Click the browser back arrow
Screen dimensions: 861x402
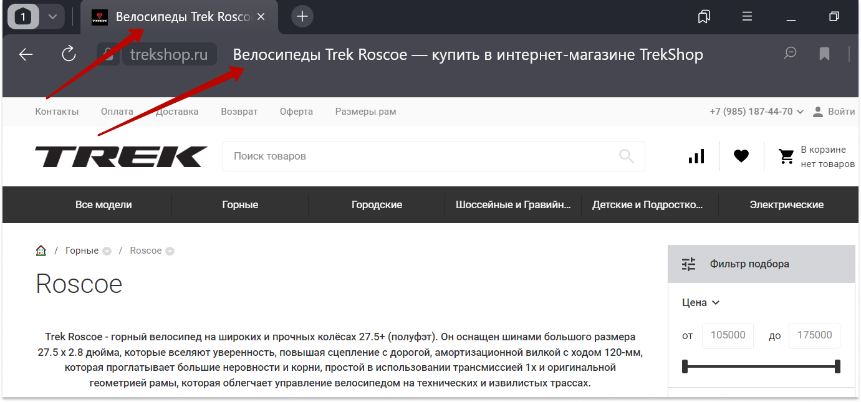point(26,55)
